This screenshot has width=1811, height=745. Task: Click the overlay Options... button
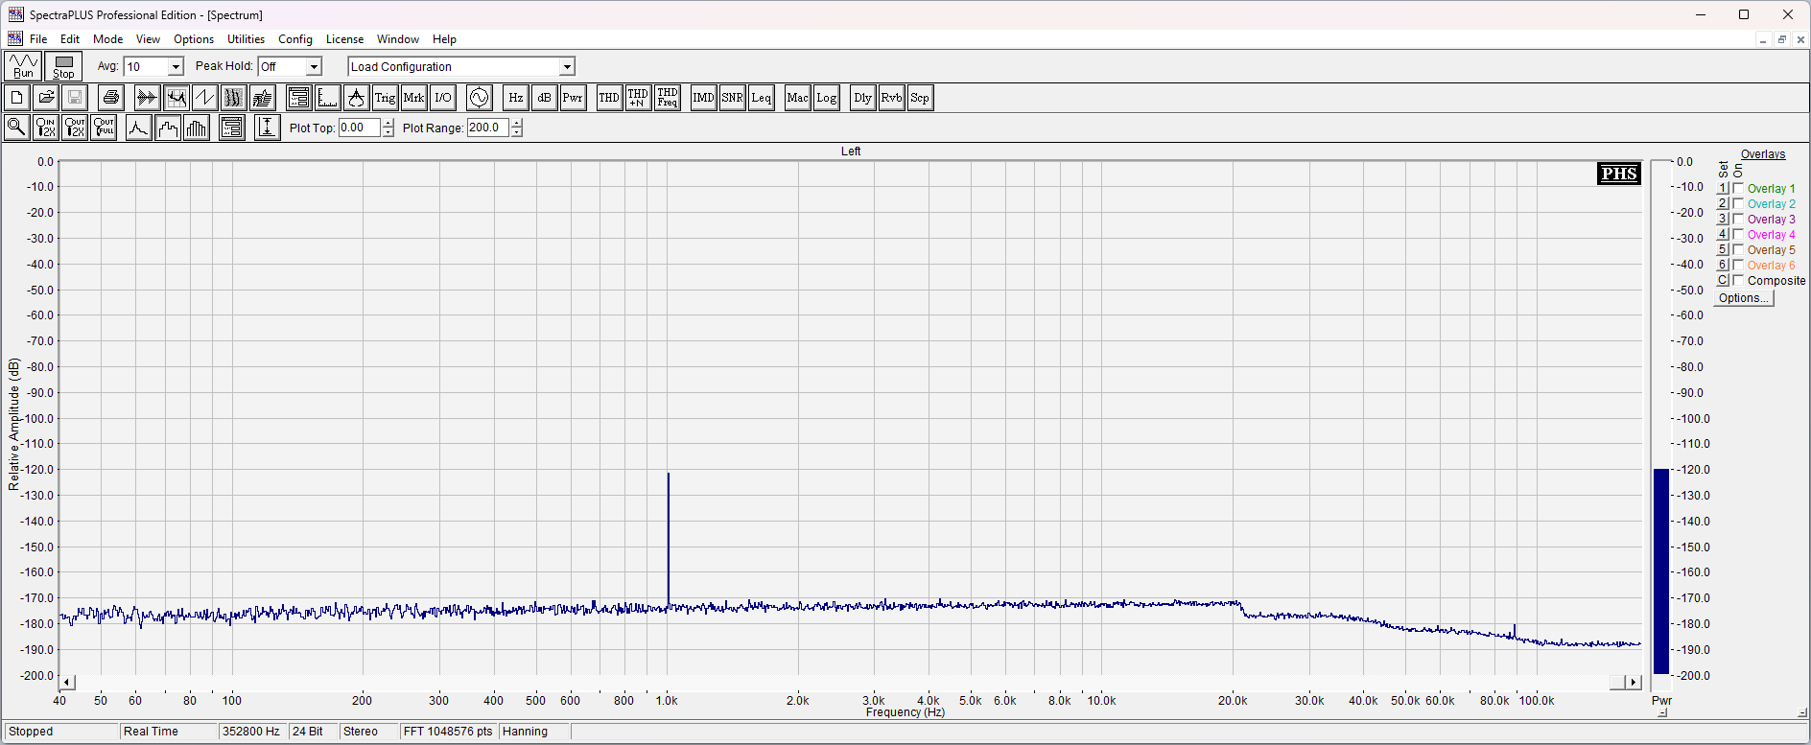(x=1745, y=298)
